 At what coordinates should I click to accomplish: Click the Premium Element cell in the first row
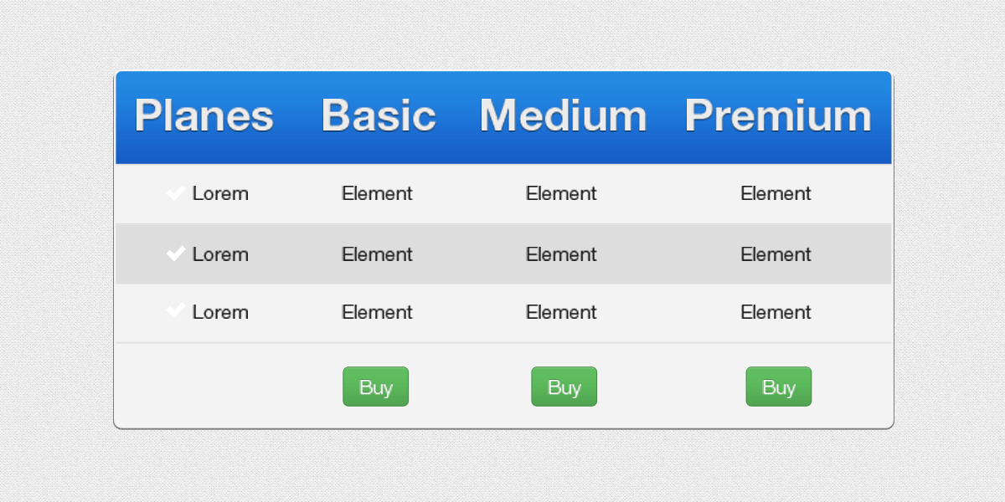tap(776, 194)
